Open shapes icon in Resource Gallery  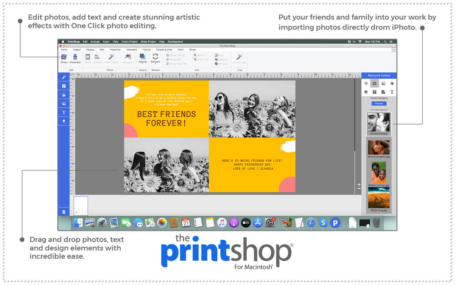pyautogui.click(x=392, y=84)
